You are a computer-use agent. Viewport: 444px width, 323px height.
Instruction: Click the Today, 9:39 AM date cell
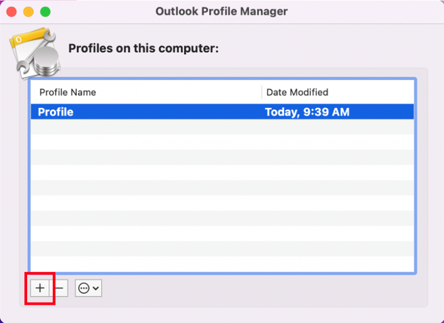pos(307,112)
